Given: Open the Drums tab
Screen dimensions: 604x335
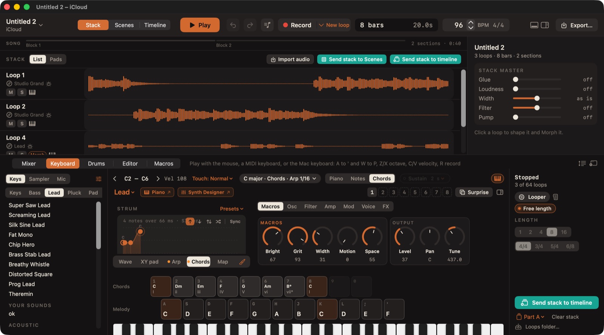Looking at the screenshot, I should click(96, 164).
